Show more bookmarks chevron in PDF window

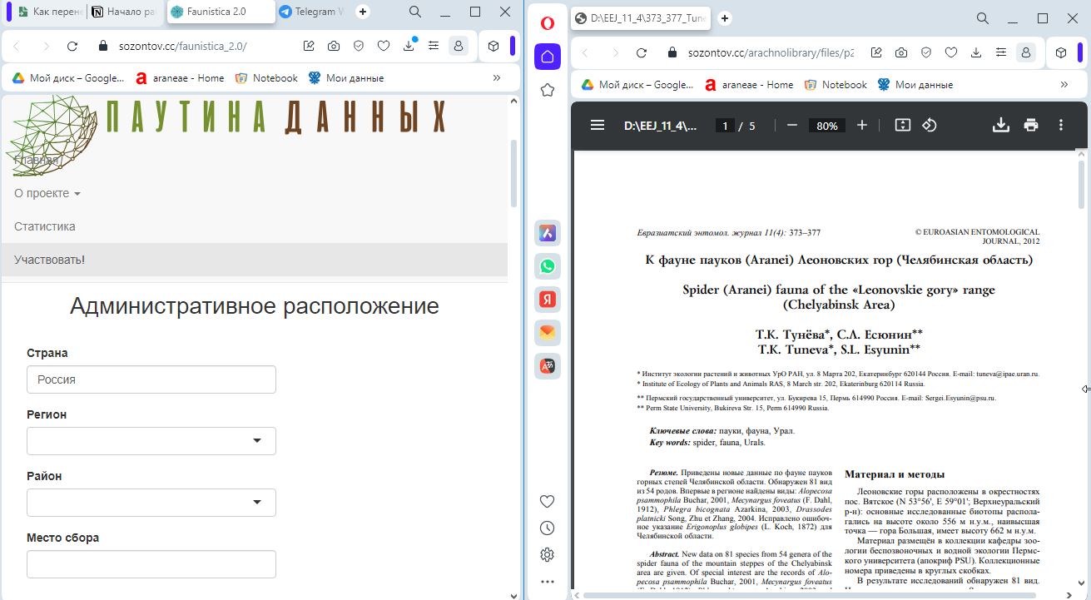click(1064, 84)
